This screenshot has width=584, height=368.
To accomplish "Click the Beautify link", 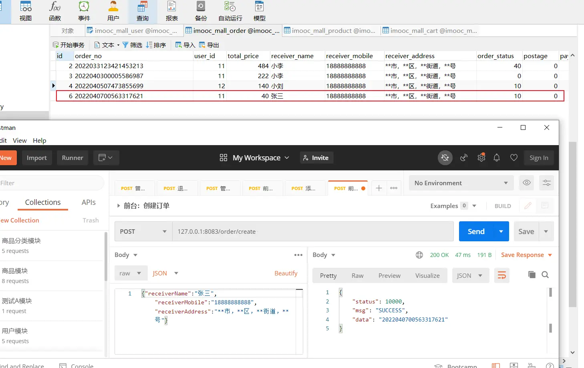I will [x=286, y=273].
